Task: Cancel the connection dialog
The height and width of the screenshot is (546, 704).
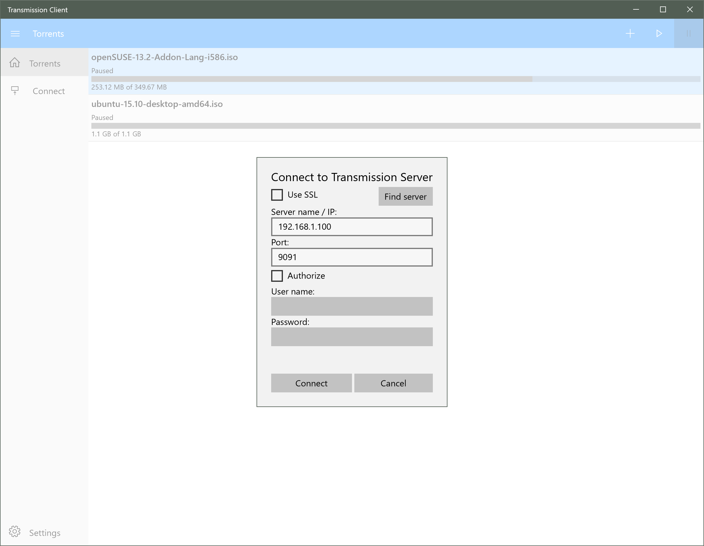Action: (x=393, y=383)
